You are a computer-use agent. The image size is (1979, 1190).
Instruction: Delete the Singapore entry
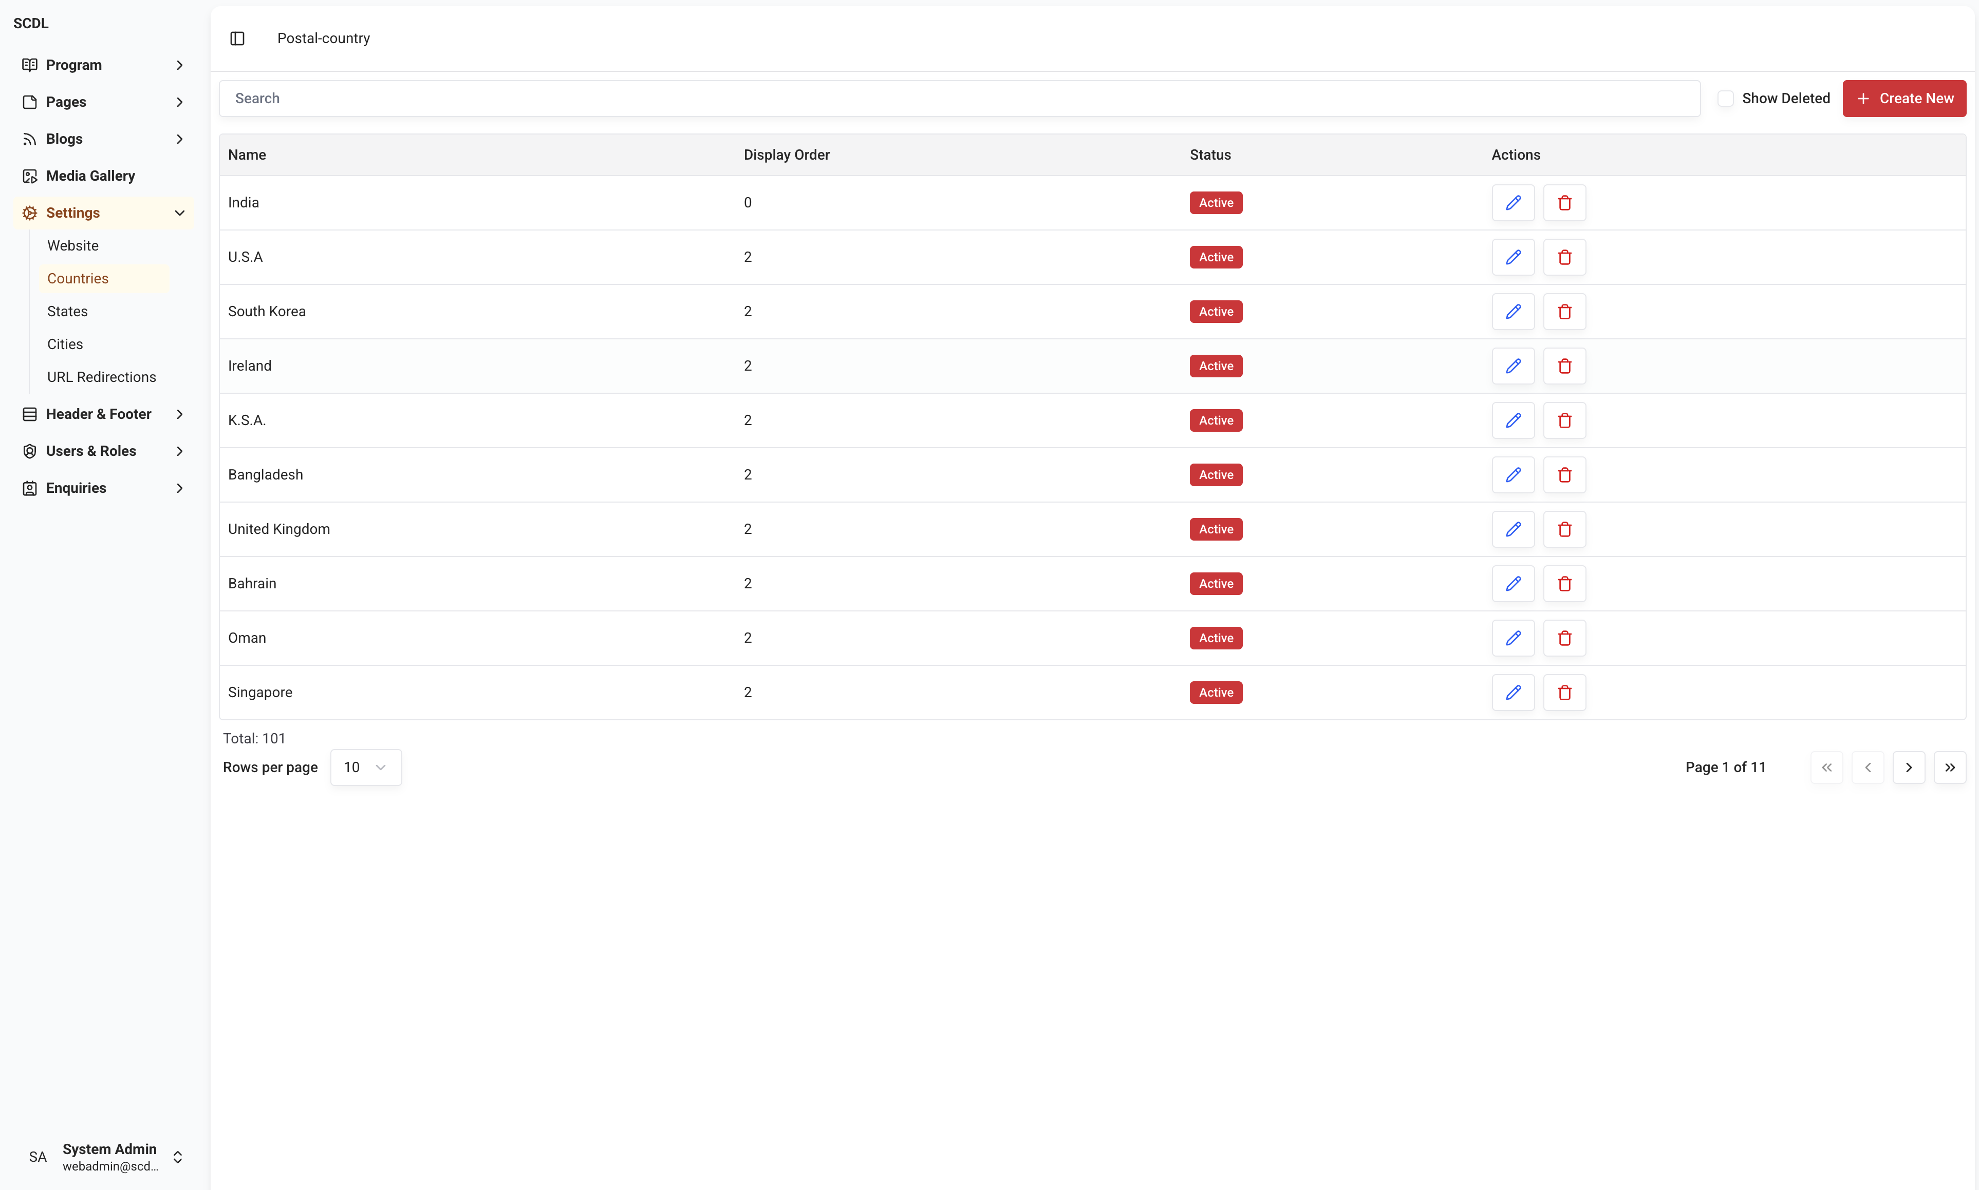pyautogui.click(x=1564, y=693)
